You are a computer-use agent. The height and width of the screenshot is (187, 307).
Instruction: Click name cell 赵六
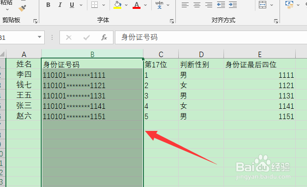24,116
